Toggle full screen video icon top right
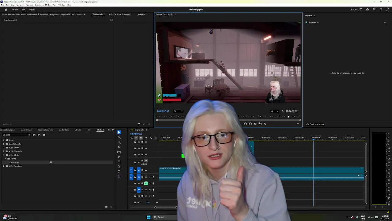 [388, 10]
